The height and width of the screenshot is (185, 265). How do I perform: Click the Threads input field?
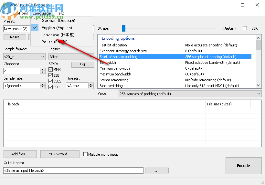(x=77, y=86)
